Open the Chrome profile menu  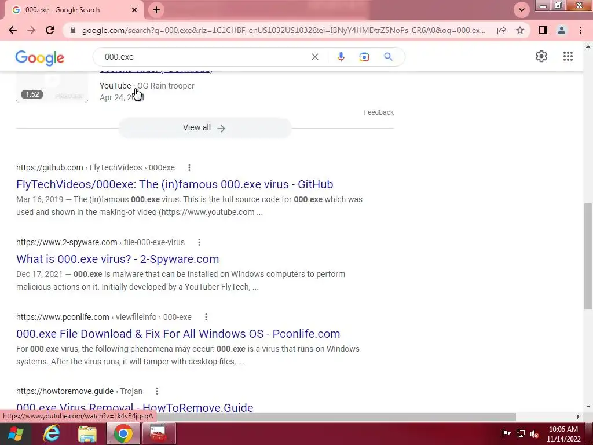click(562, 30)
